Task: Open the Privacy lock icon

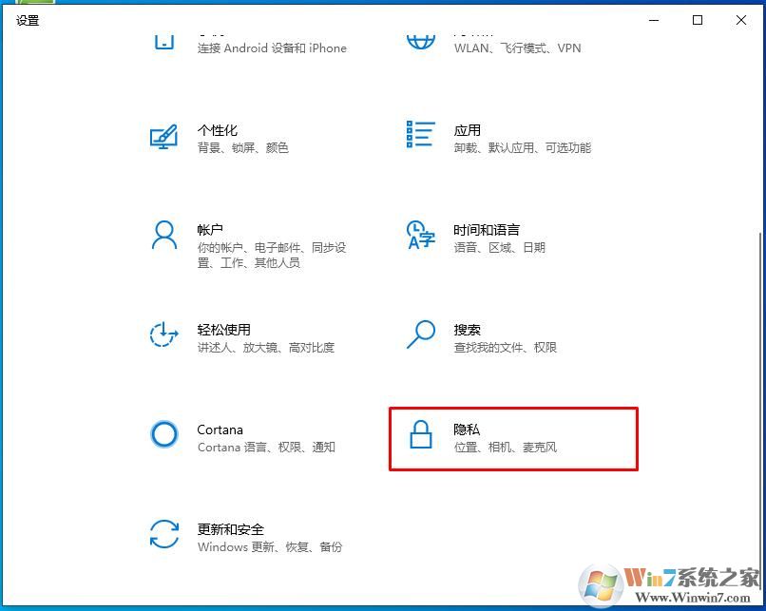Action: coord(421,434)
